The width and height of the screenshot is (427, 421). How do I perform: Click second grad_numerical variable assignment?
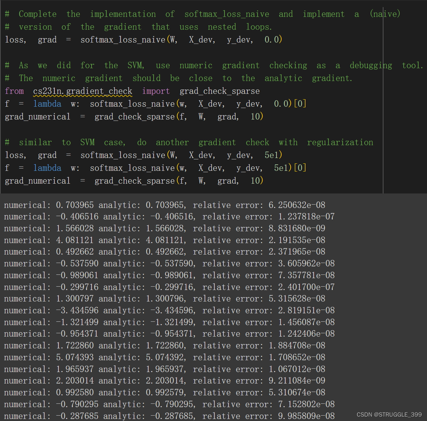click(37, 181)
